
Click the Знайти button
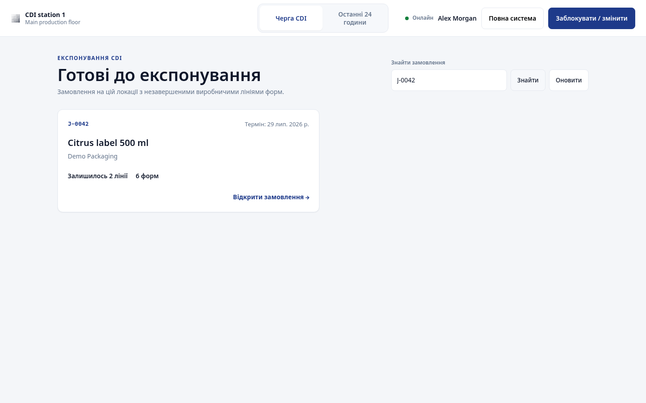[528, 80]
